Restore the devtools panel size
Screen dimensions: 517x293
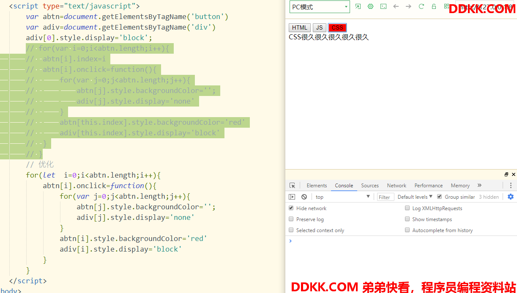[506, 175]
